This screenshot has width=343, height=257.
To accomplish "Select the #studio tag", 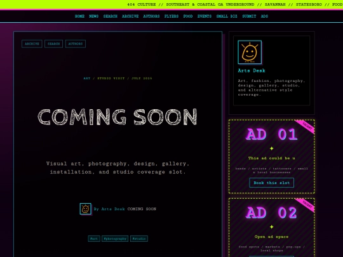I will (x=139, y=239).
